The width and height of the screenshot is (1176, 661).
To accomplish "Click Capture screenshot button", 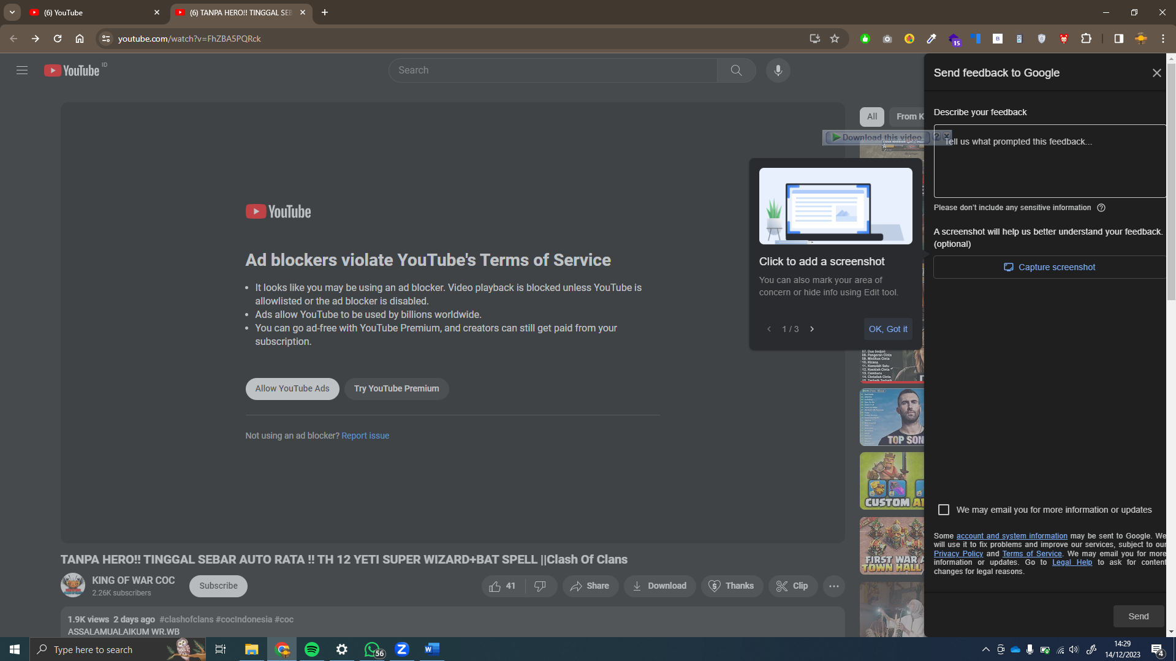I will (1049, 267).
